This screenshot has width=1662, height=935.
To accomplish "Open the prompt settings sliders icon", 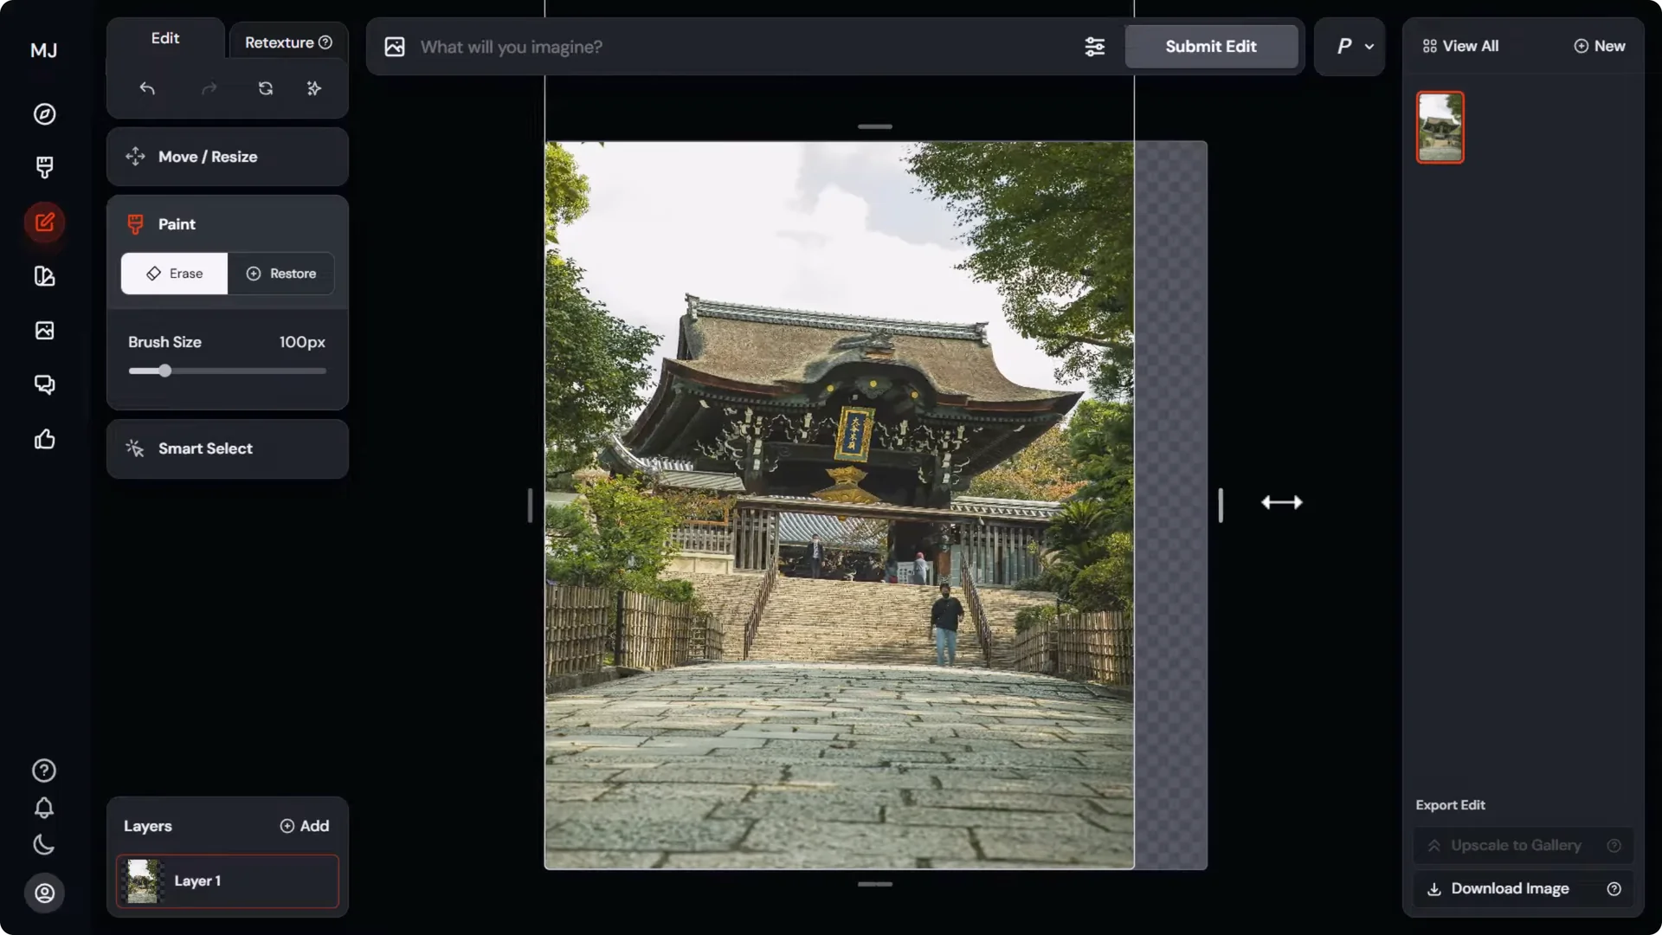I will [1094, 47].
